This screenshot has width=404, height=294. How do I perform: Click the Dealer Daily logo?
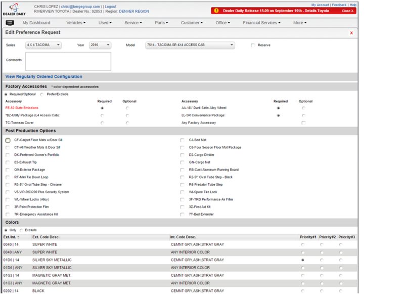coord(14,10)
